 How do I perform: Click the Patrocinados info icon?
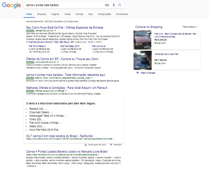click(196, 27)
